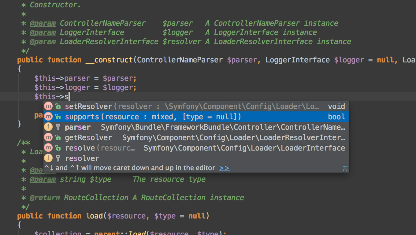Click the field icon beside parser suggestion

coord(48,127)
